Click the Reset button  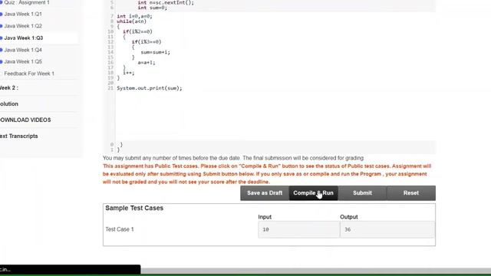411,193
